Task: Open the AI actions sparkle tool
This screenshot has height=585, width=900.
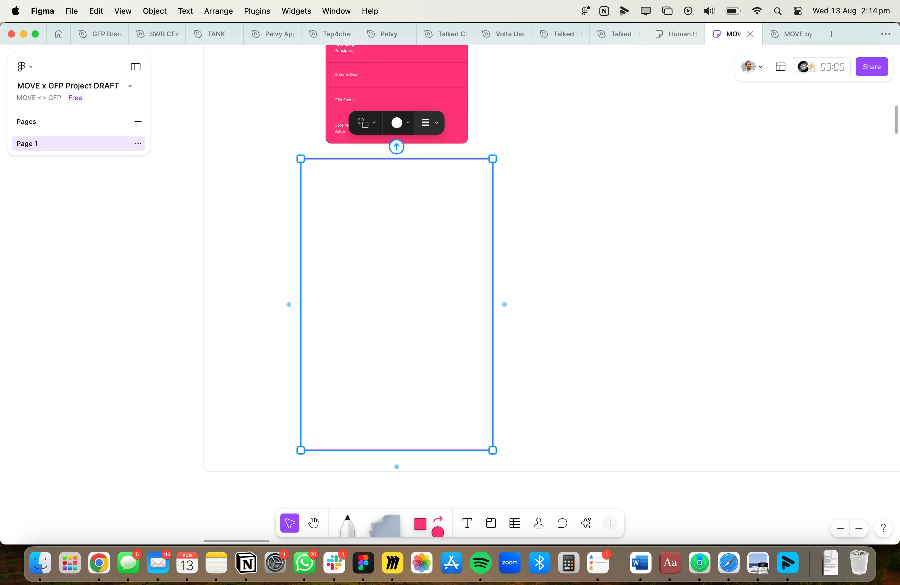Action: [x=586, y=523]
